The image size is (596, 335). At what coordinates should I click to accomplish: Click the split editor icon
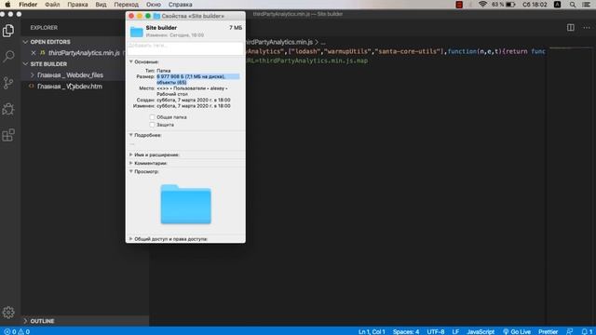tap(571, 27)
